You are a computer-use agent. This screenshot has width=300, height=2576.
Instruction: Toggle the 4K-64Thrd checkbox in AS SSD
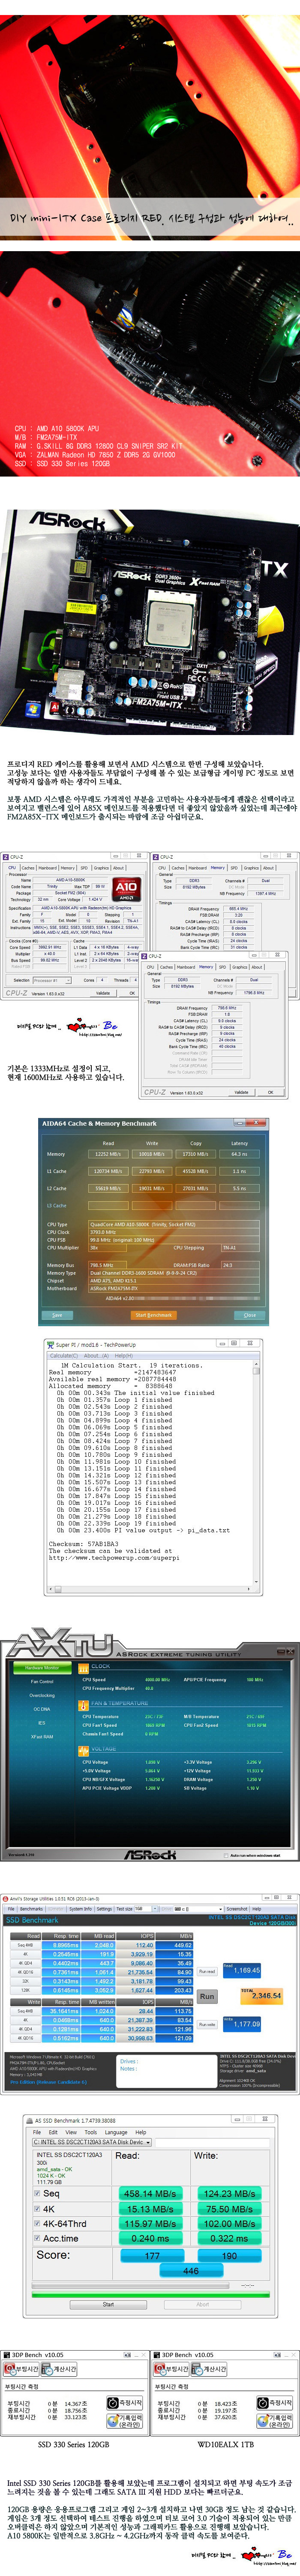(36, 2223)
